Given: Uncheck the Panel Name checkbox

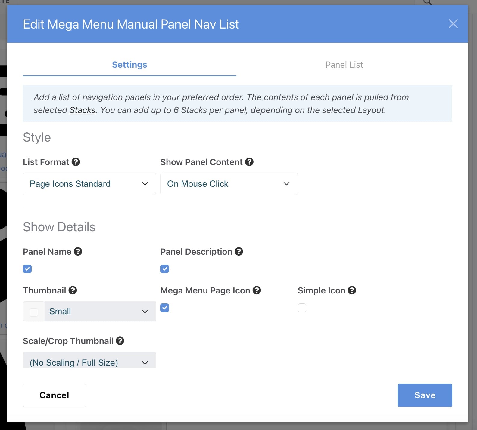Looking at the screenshot, I should pos(27,269).
